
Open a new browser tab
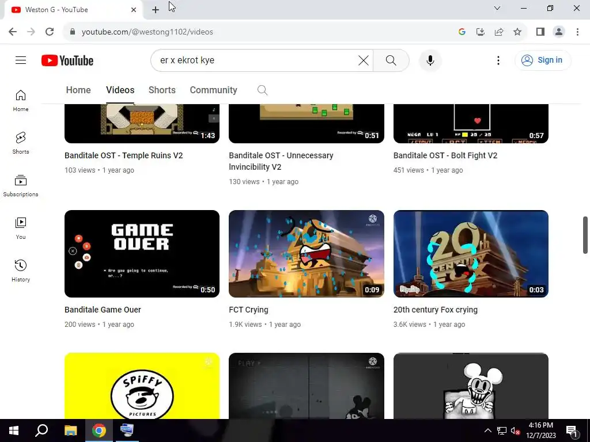(156, 10)
